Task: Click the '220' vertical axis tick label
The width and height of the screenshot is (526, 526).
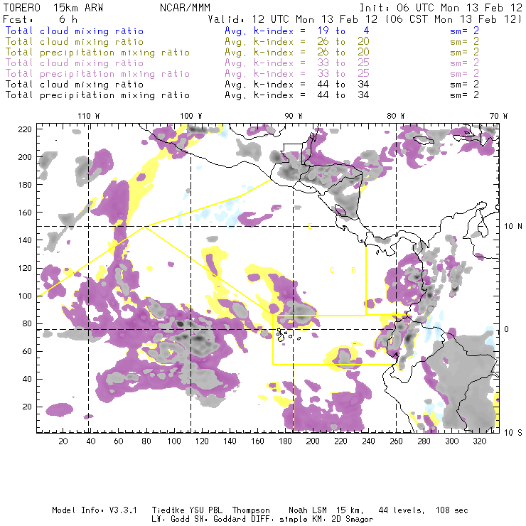Action: (x=25, y=129)
